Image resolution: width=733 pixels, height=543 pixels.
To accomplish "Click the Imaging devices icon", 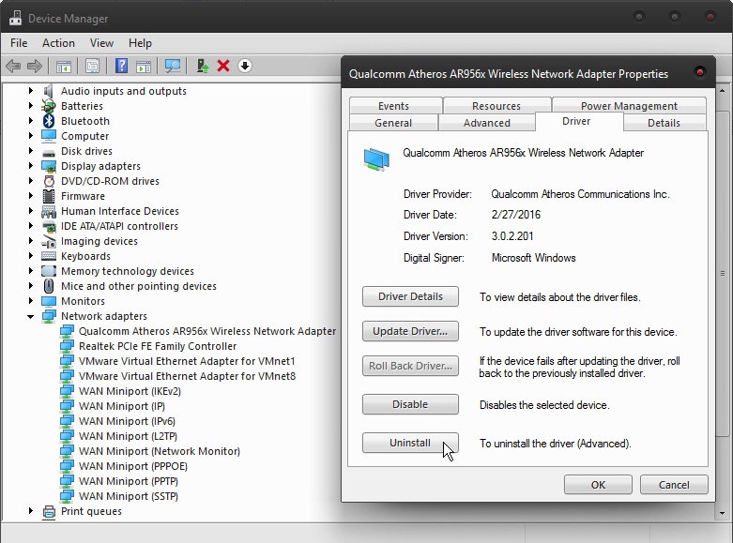I will coord(49,241).
